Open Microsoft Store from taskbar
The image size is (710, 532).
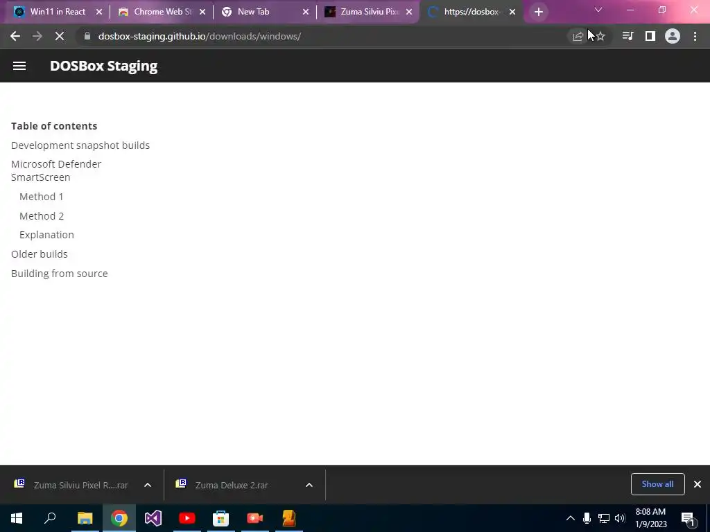point(221,518)
